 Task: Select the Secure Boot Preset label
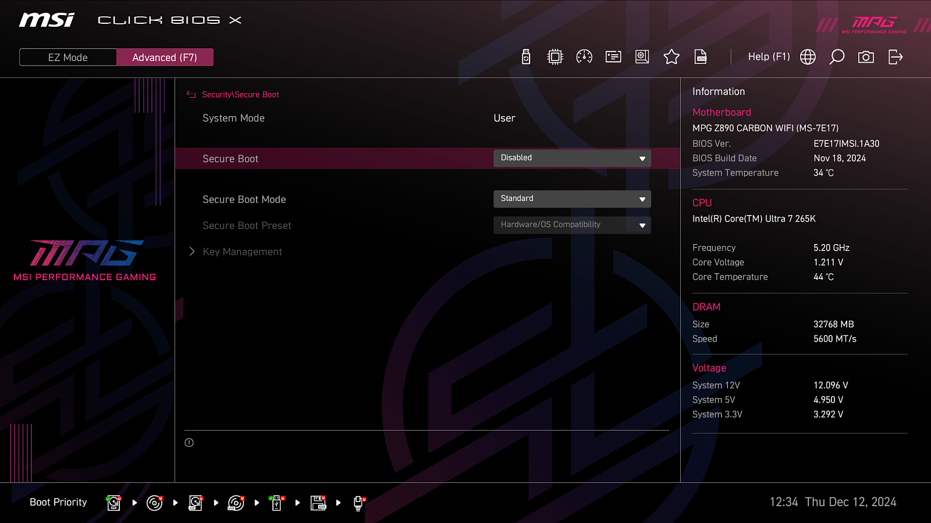[247, 225]
